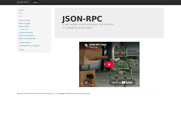Open 'What uses JSON-RPC' link
Viewport: 181px width, 113px height.
coord(27,38)
